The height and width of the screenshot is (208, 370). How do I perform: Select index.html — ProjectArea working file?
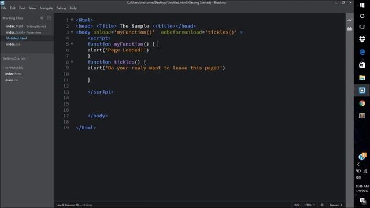click(24, 32)
